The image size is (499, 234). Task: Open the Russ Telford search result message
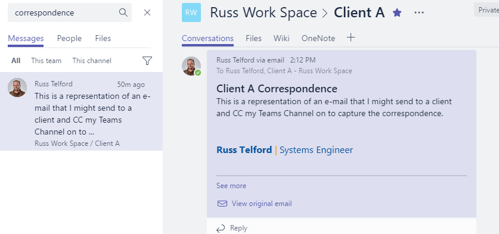click(82, 111)
